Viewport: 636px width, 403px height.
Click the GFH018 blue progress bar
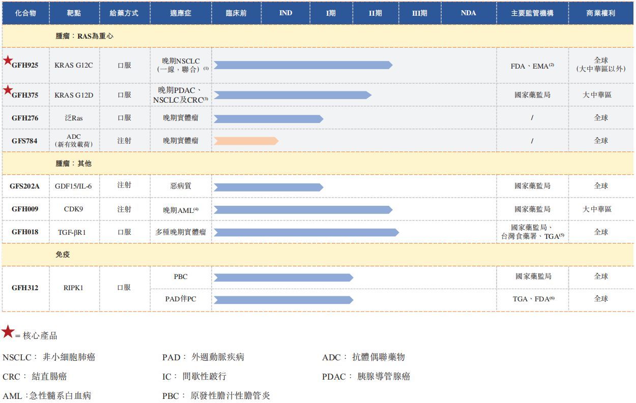point(306,232)
